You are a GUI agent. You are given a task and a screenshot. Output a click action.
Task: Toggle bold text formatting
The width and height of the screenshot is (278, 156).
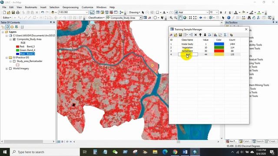pyautogui.click(x=221, y=13)
